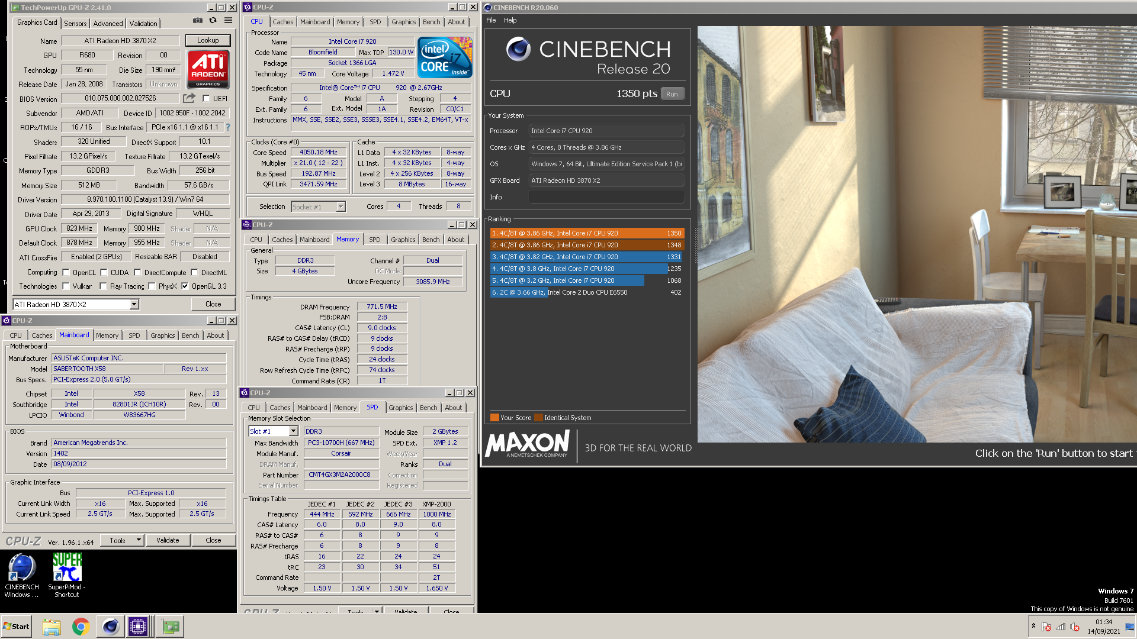Open Cinebench Help menu

pos(510,20)
